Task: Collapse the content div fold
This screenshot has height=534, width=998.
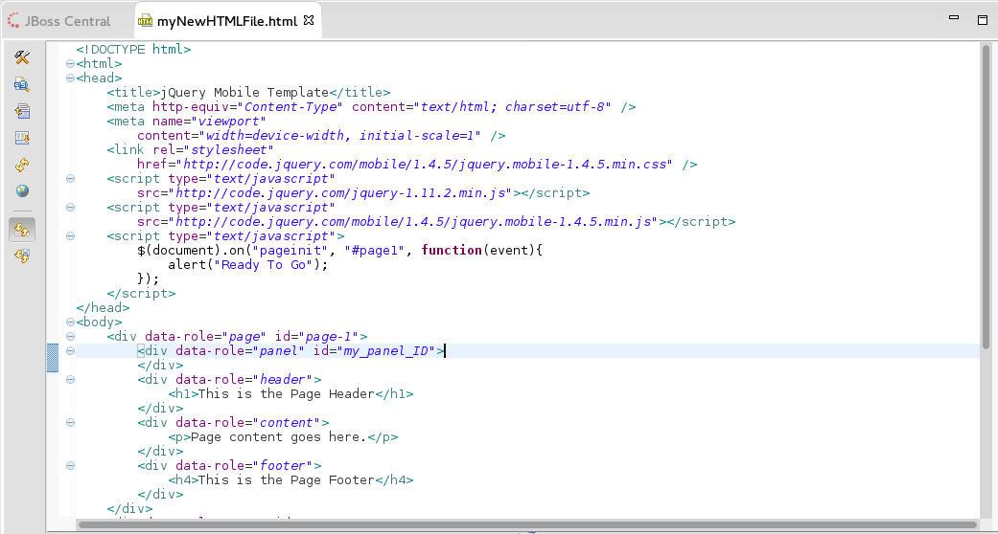Action: (70, 423)
